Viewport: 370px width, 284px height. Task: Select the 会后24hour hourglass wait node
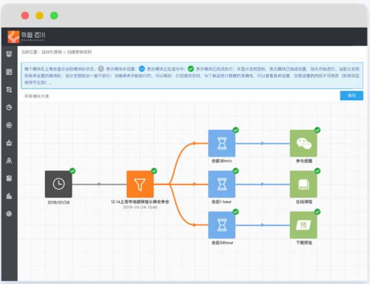click(x=222, y=226)
